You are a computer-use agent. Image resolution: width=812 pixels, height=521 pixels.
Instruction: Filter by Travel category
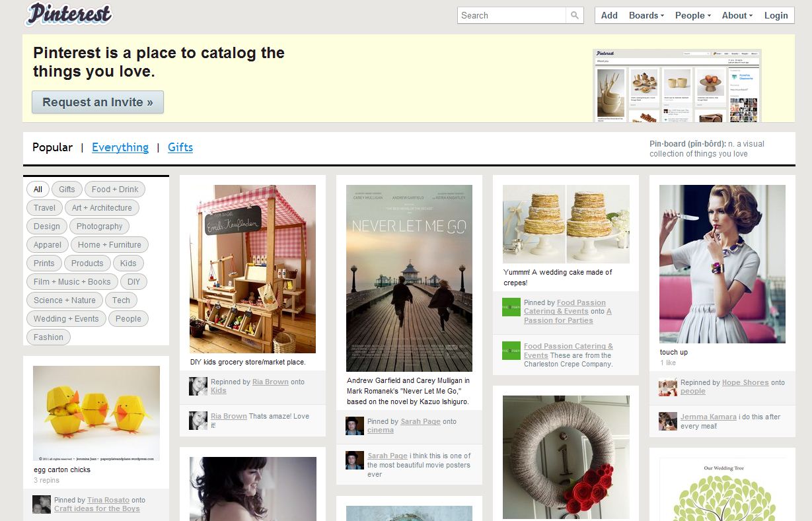pyautogui.click(x=44, y=208)
